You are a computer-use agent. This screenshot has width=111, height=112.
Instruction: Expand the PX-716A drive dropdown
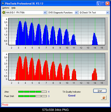click(45, 12)
